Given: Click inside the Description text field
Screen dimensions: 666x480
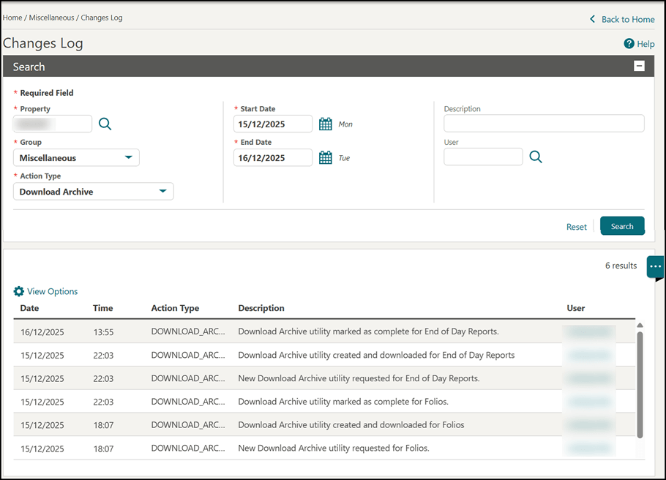Looking at the screenshot, I should pos(544,123).
